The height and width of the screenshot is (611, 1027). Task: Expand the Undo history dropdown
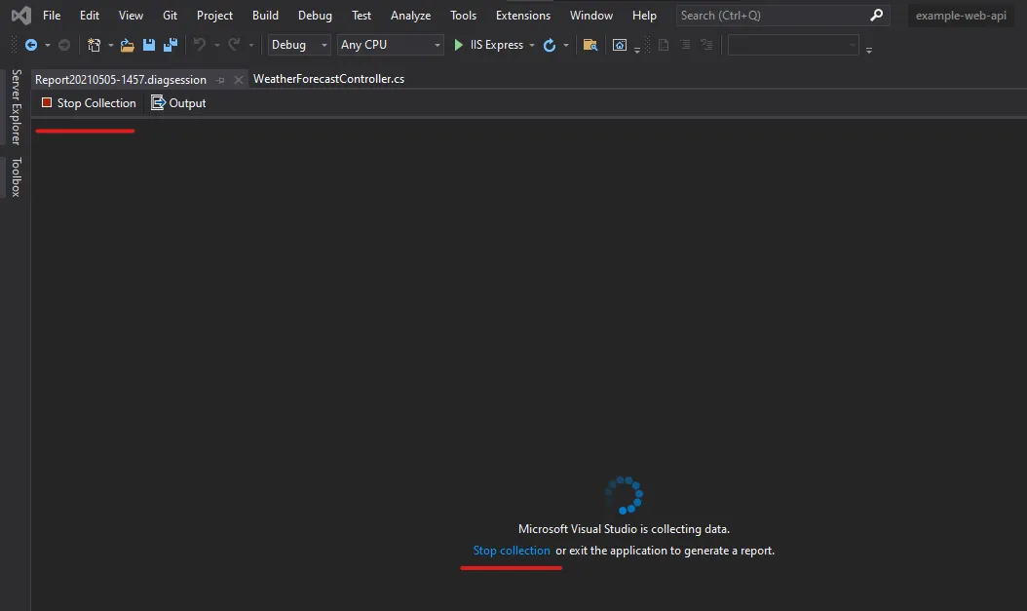coord(216,45)
